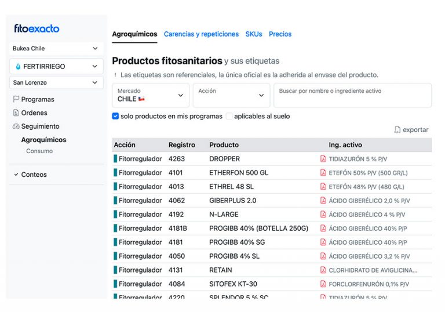Click the flag icon beside Programas
The image size is (445, 312).
click(16, 99)
